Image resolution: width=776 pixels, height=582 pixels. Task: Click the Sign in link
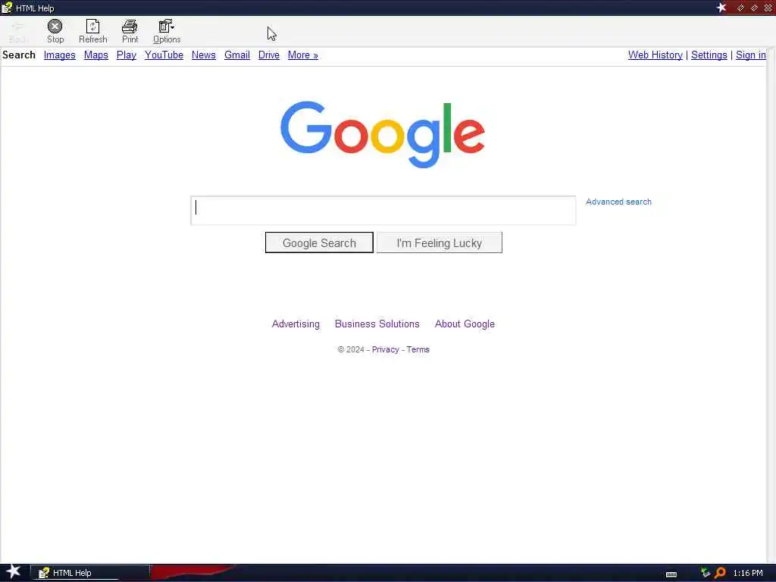(x=750, y=55)
